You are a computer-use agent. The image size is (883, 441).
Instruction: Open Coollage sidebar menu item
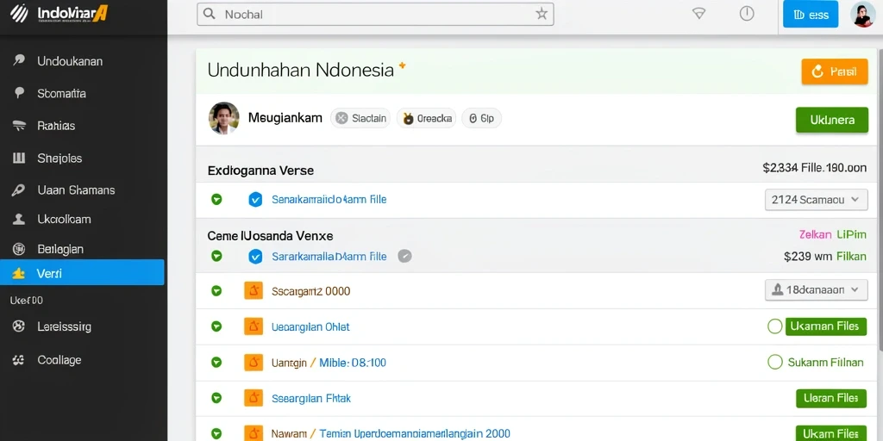[x=82, y=360]
